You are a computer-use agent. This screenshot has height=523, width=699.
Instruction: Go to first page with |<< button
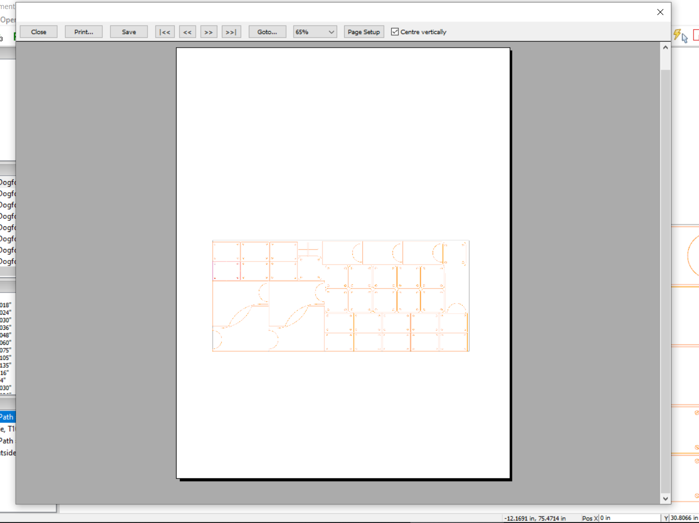[x=165, y=32]
